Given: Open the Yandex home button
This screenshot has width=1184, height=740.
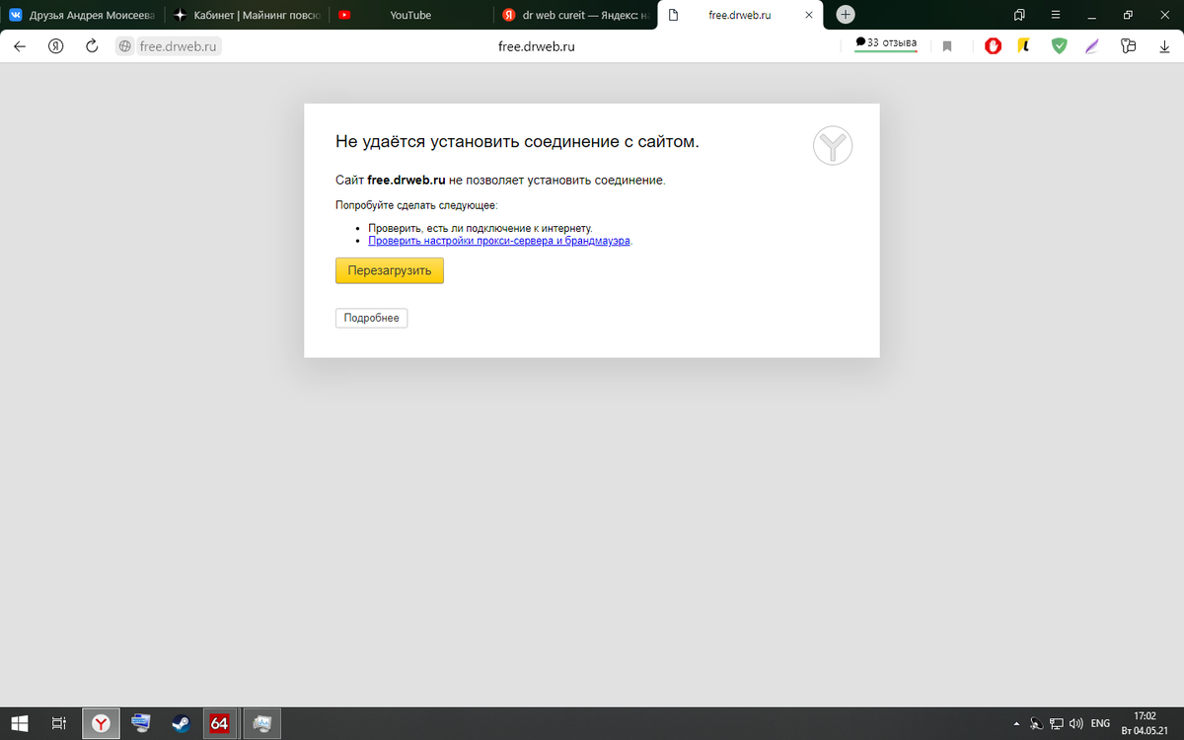Looking at the screenshot, I should pos(56,45).
